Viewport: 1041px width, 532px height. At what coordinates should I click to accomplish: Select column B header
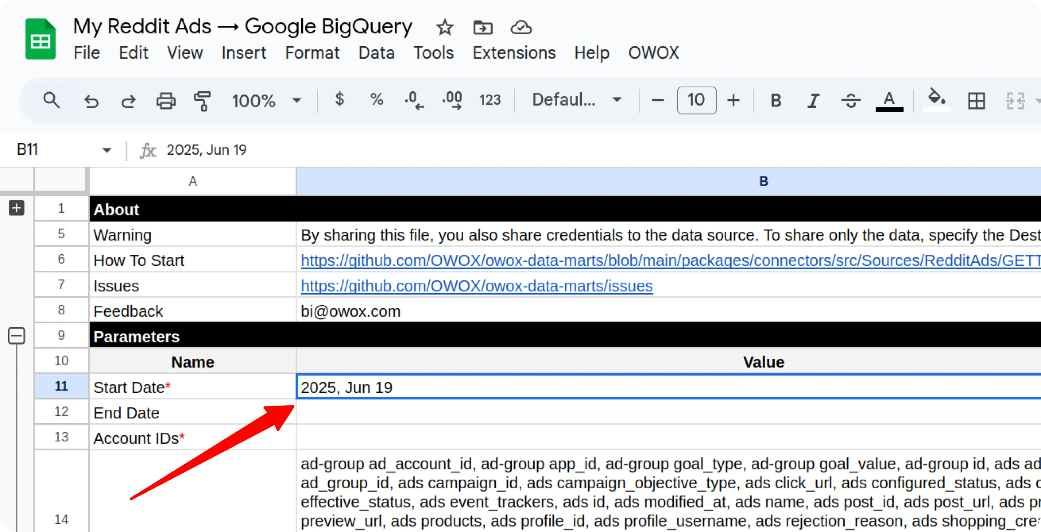tap(668, 181)
